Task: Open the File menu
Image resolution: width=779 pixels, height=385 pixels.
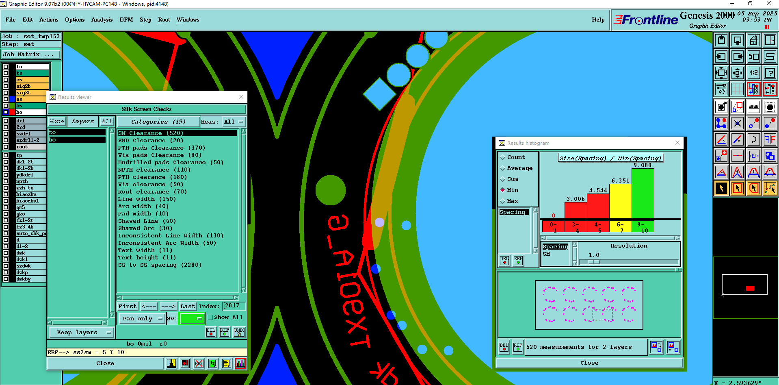Action: coord(11,20)
